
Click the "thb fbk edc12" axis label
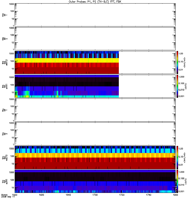[5, 62]
